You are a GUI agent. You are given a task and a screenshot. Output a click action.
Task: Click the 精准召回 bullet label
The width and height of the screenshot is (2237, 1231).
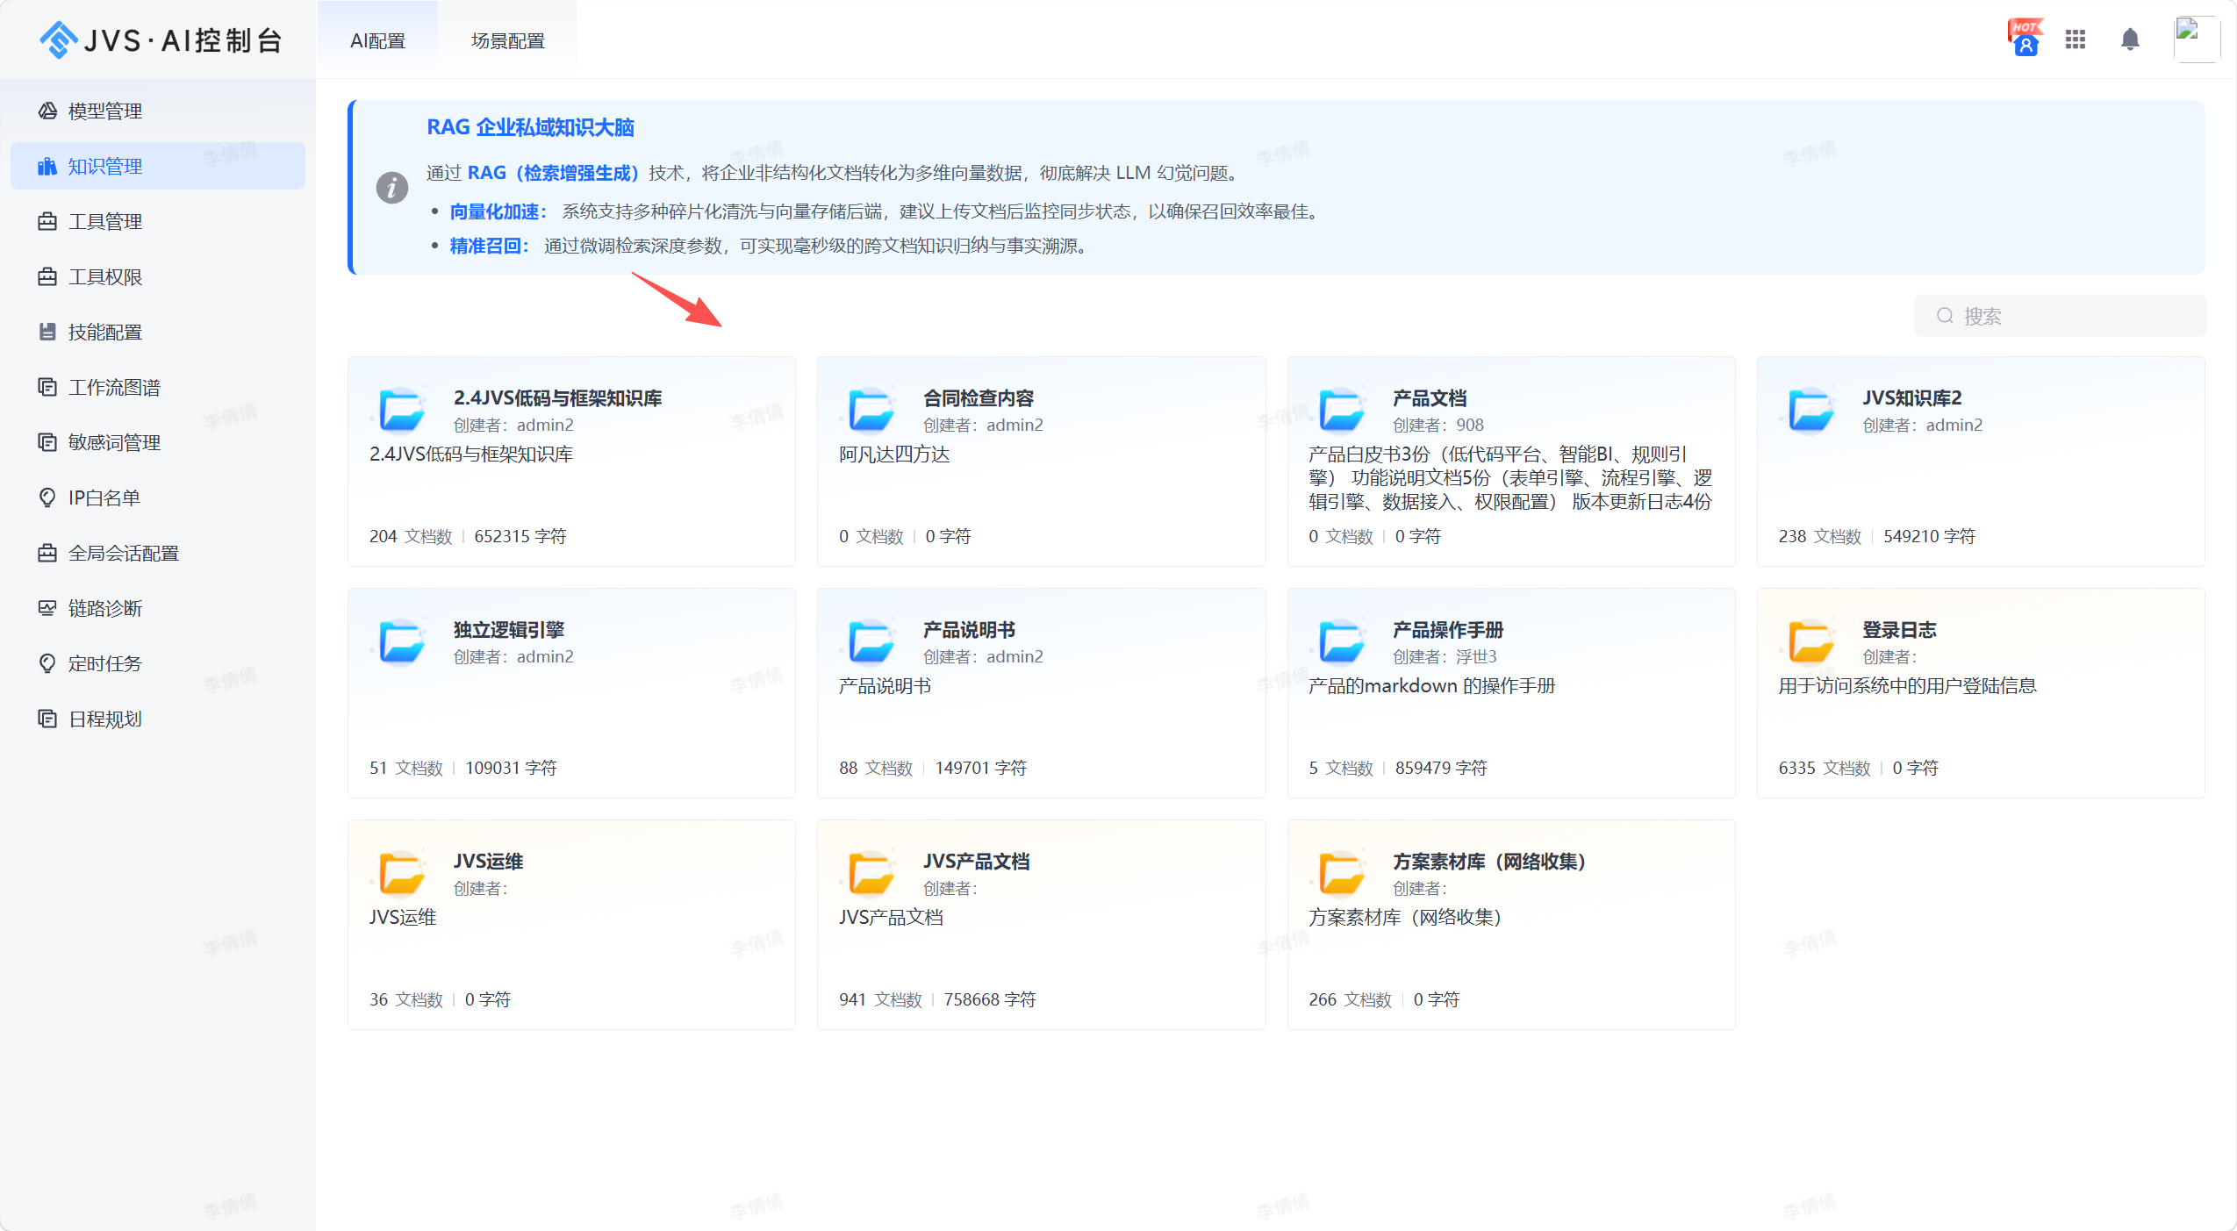pos(490,246)
